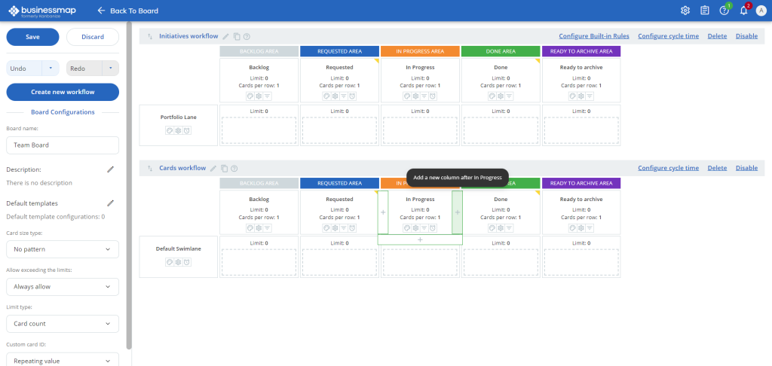Edit Default templates with pencil icon
This screenshot has width=772, height=366.
pyautogui.click(x=111, y=203)
